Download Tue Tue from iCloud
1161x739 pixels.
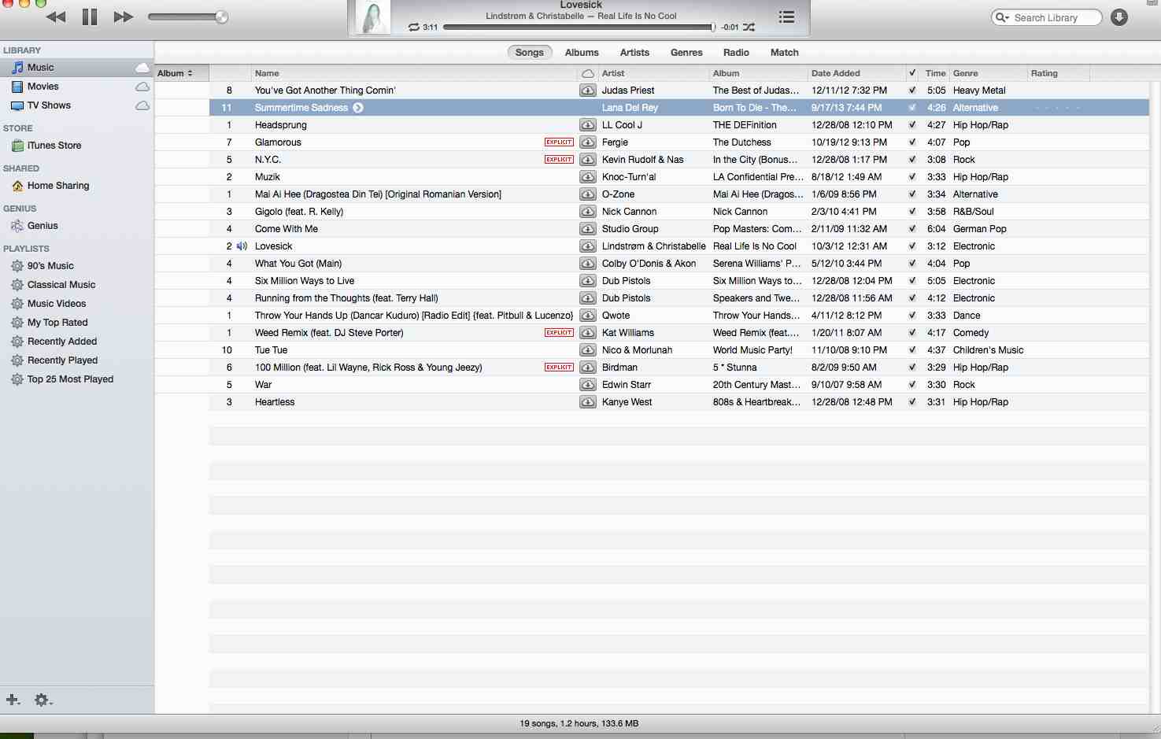[x=588, y=350]
